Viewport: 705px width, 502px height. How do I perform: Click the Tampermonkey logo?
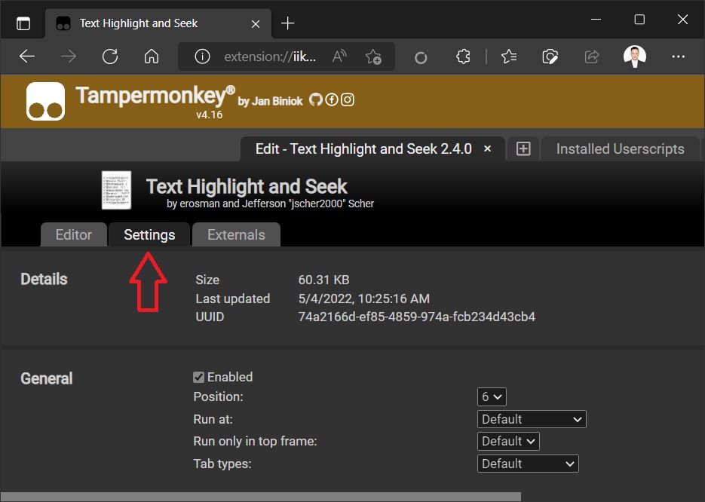[45, 101]
